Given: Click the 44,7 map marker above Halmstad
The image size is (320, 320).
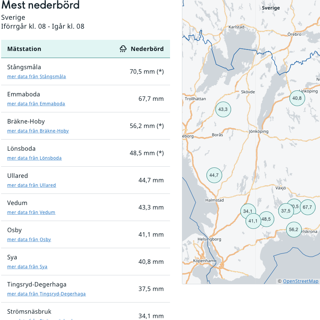Looking at the screenshot, I should click(214, 175).
